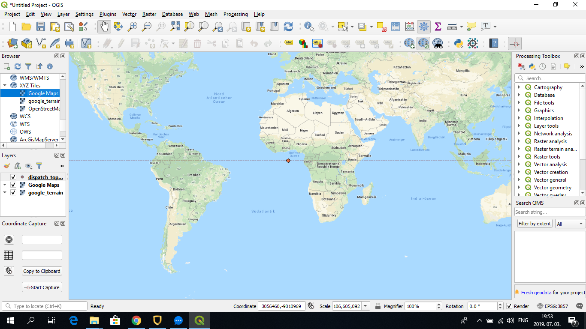Image resolution: width=586 pixels, height=329 pixels.
Task: Activate the Zoom In magnifier tool
Action: click(133, 27)
